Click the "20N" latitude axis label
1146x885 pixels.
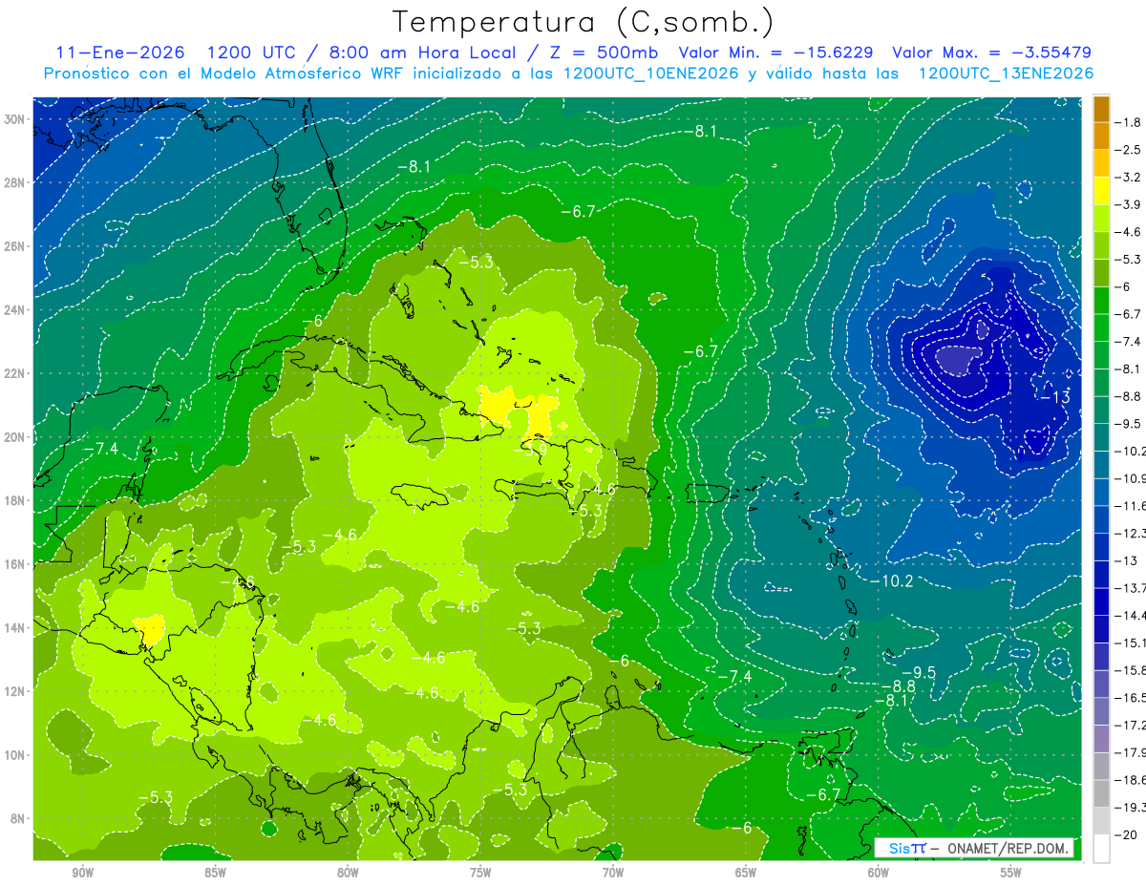coord(16,437)
